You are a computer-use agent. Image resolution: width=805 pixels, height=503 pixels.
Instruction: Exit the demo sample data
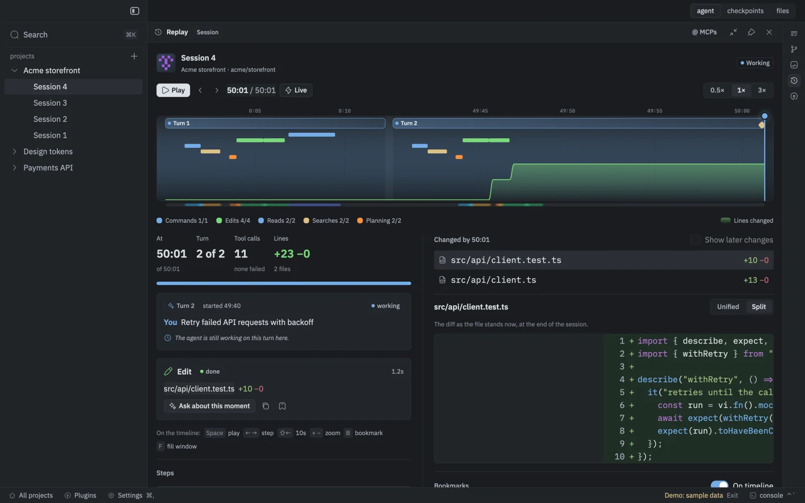pyautogui.click(x=732, y=495)
